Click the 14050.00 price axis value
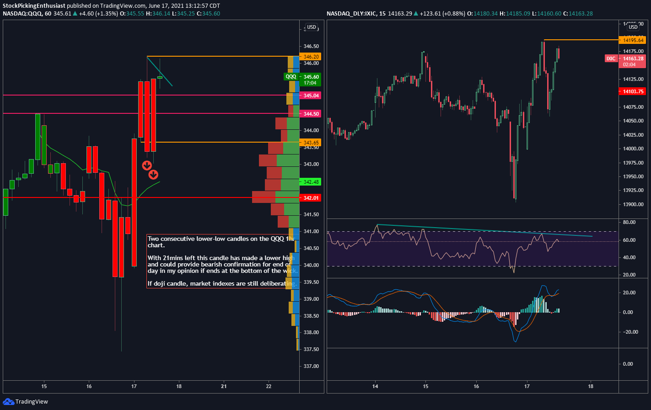651x410 pixels. (x=633, y=121)
